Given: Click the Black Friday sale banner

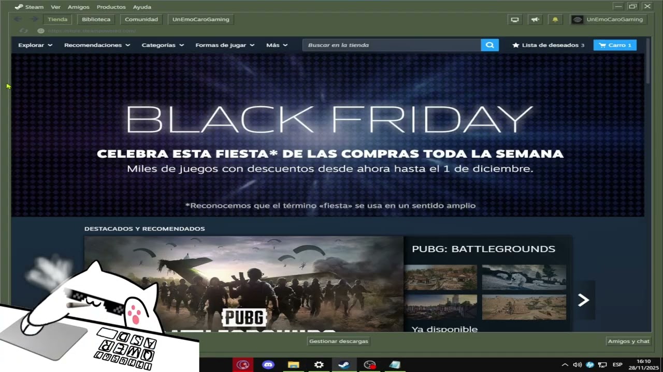Looking at the screenshot, I should coord(328,135).
